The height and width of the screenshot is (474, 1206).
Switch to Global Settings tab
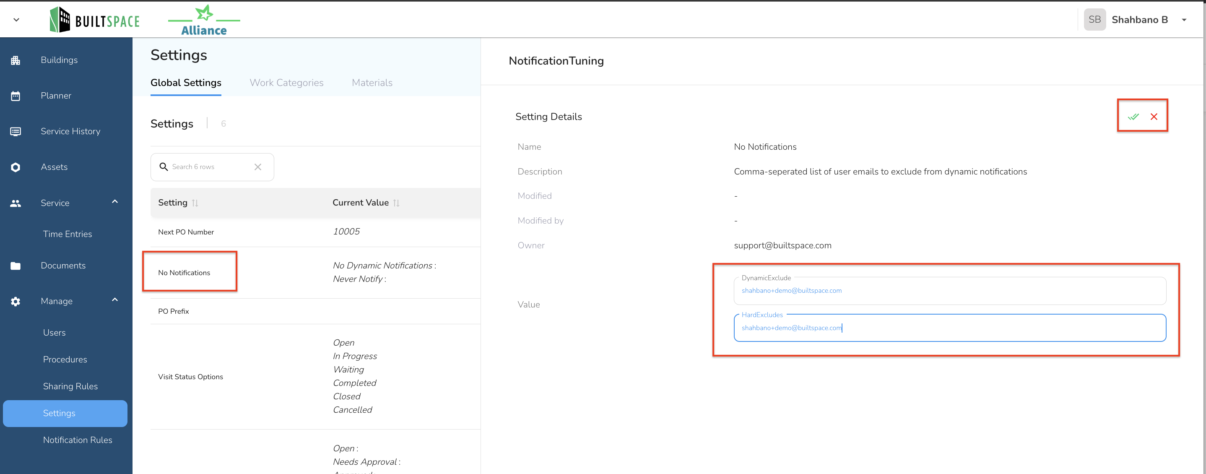(186, 83)
